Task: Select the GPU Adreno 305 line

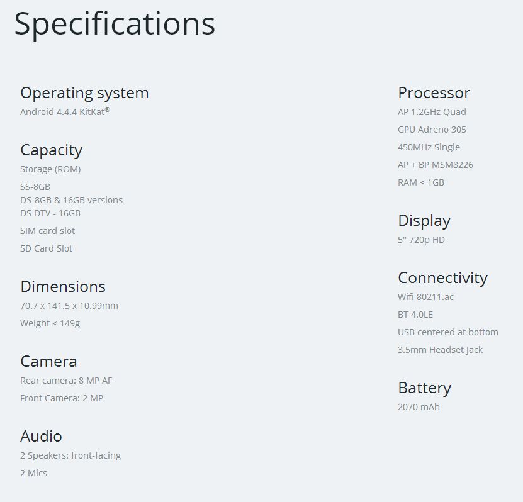Action: (x=432, y=130)
